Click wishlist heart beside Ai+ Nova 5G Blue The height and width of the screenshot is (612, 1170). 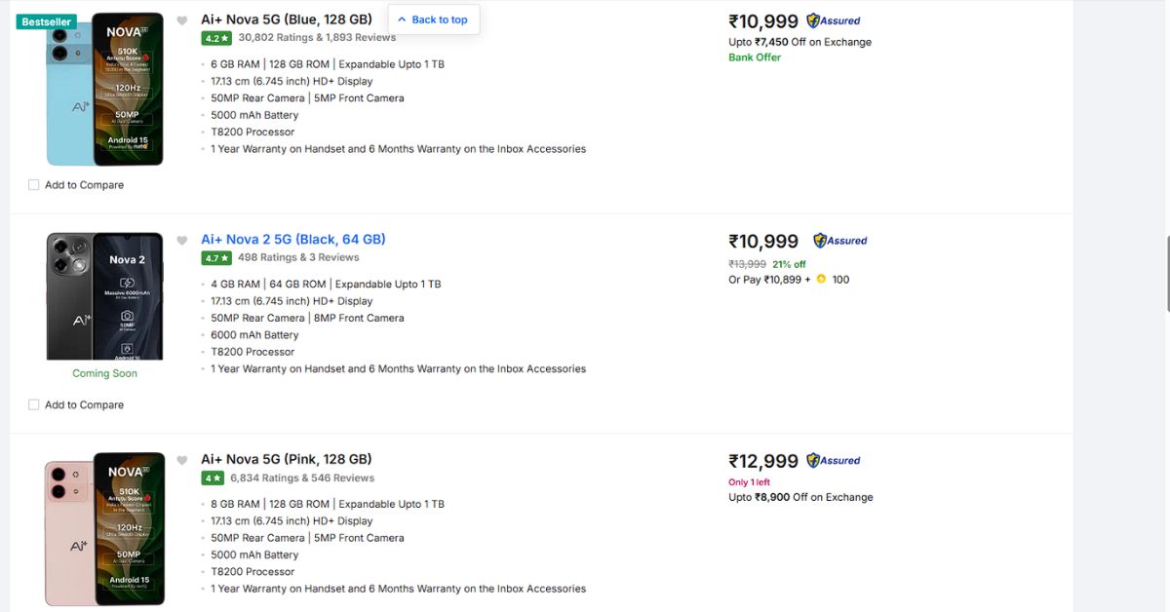coord(182,20)
